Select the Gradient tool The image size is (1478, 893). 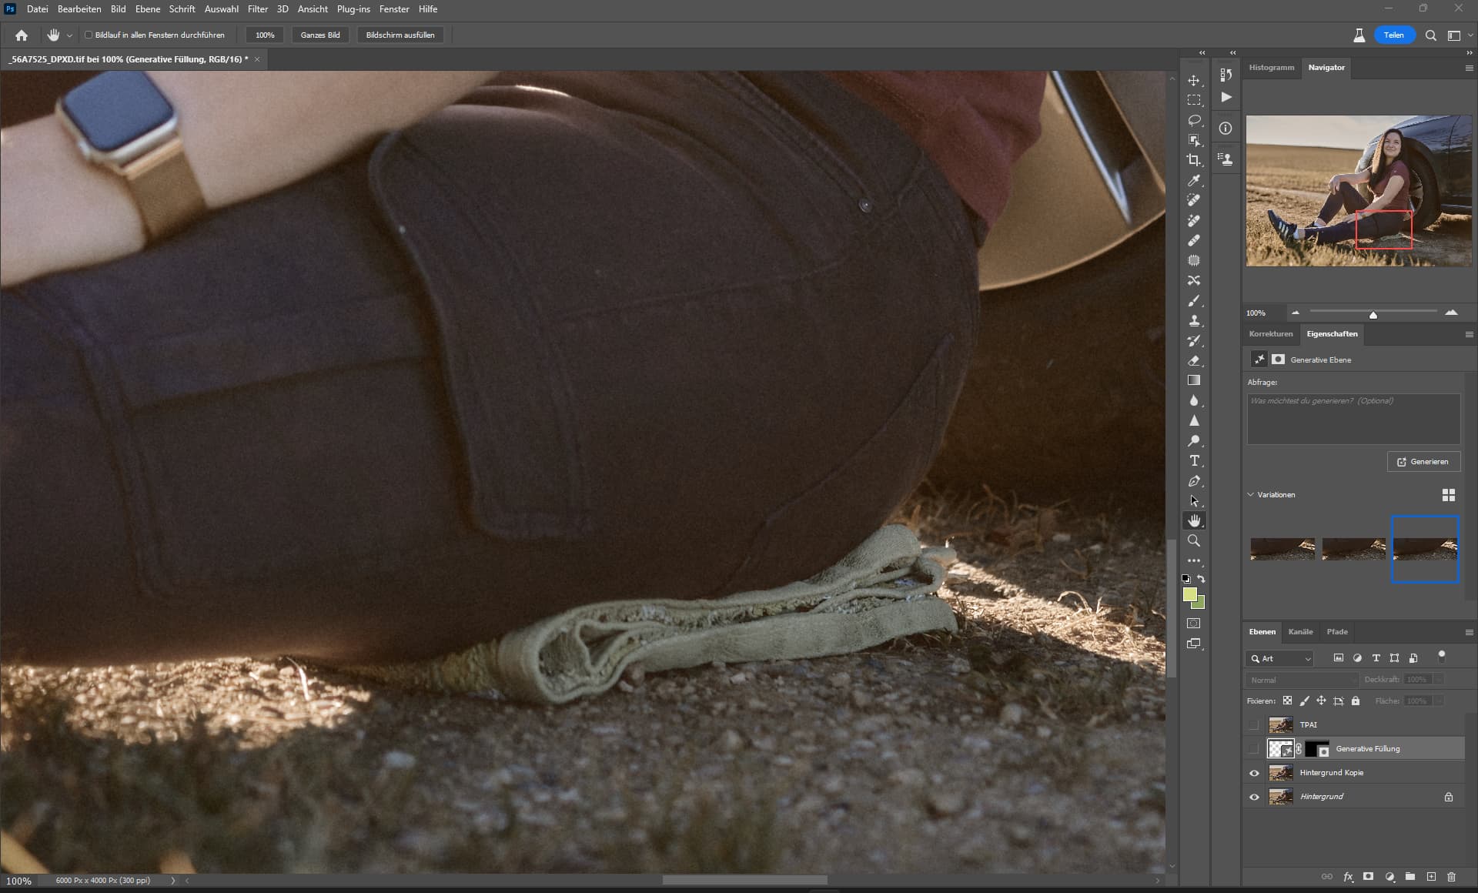pos(1193,380)
